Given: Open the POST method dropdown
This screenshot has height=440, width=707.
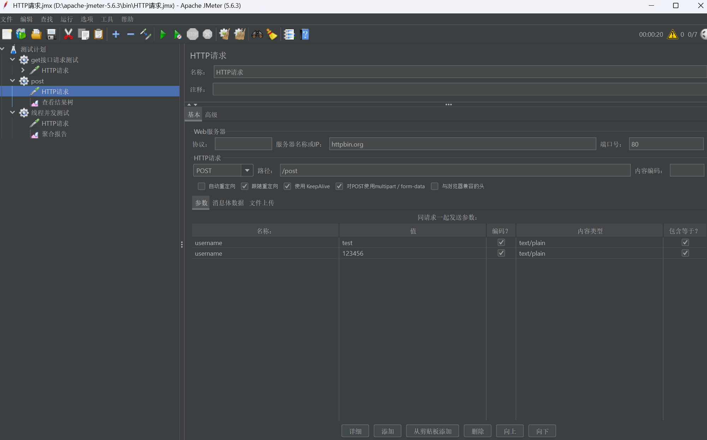Looking at the screenshot, I should pos(247,171).
